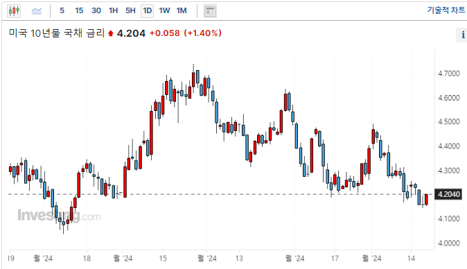Screen dimensions: 467x269
Task: Select the 1D interval
Action: pos(148,11)
